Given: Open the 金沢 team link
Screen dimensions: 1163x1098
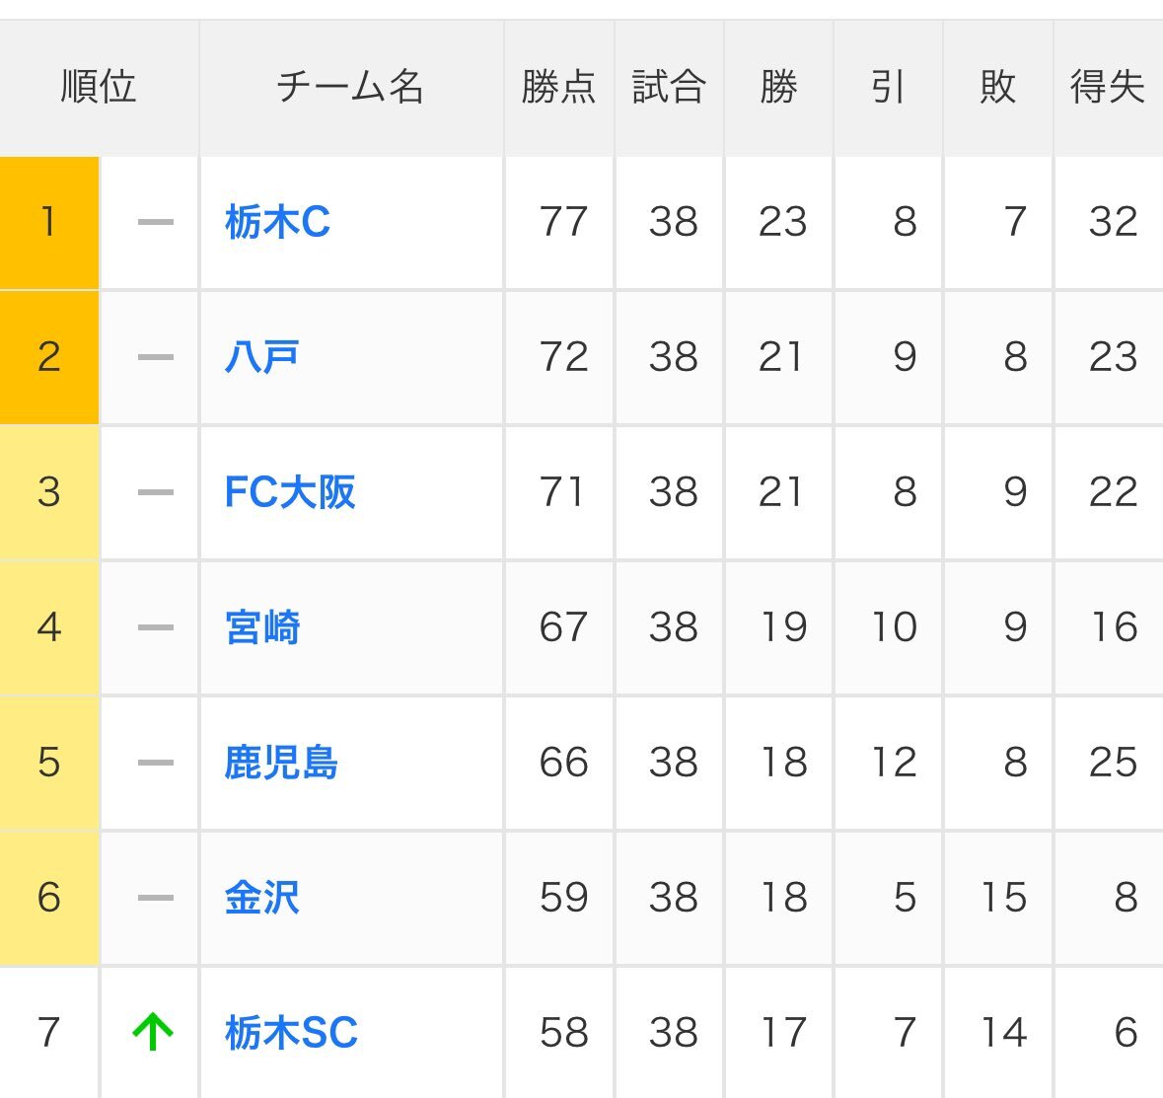Looking at the screenshot, I should [x=261, y=898].
